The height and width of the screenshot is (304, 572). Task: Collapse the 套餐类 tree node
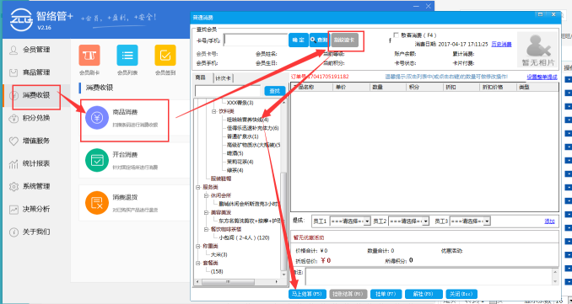point(198,263)
